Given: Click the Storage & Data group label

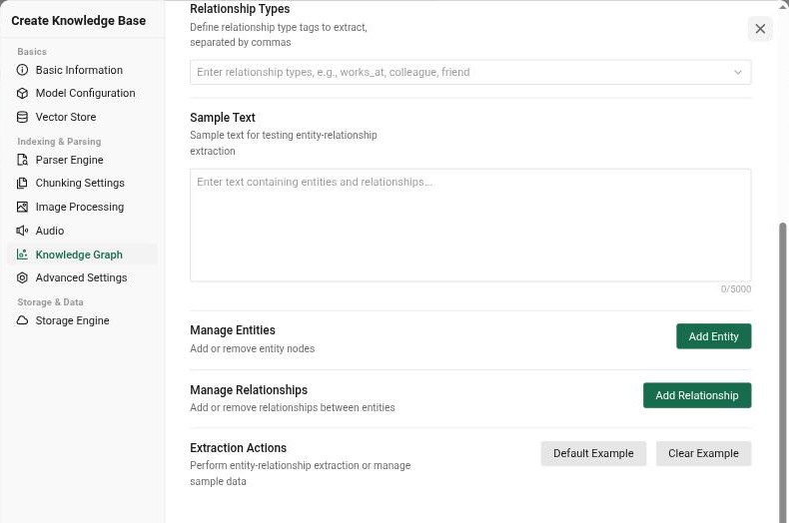Looking at the screenshot, I should click(50, 302).
